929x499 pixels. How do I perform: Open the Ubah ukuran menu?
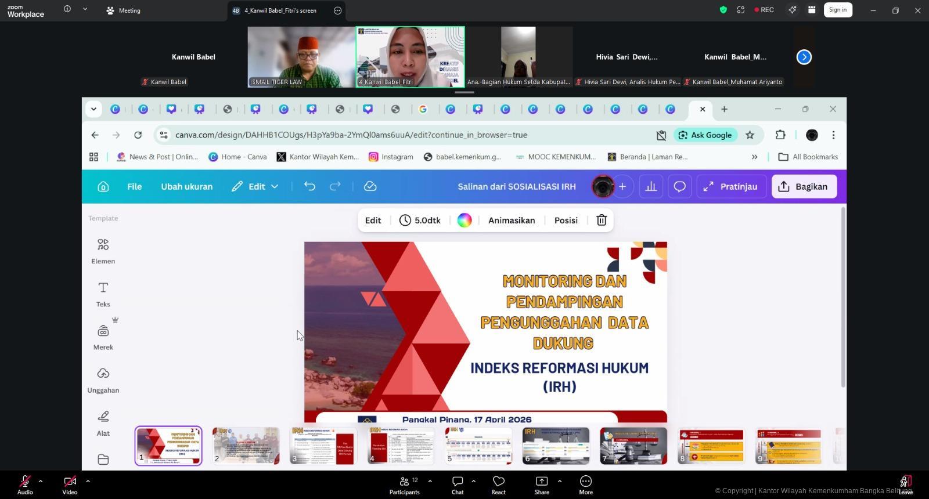click(x=186, y=186)
